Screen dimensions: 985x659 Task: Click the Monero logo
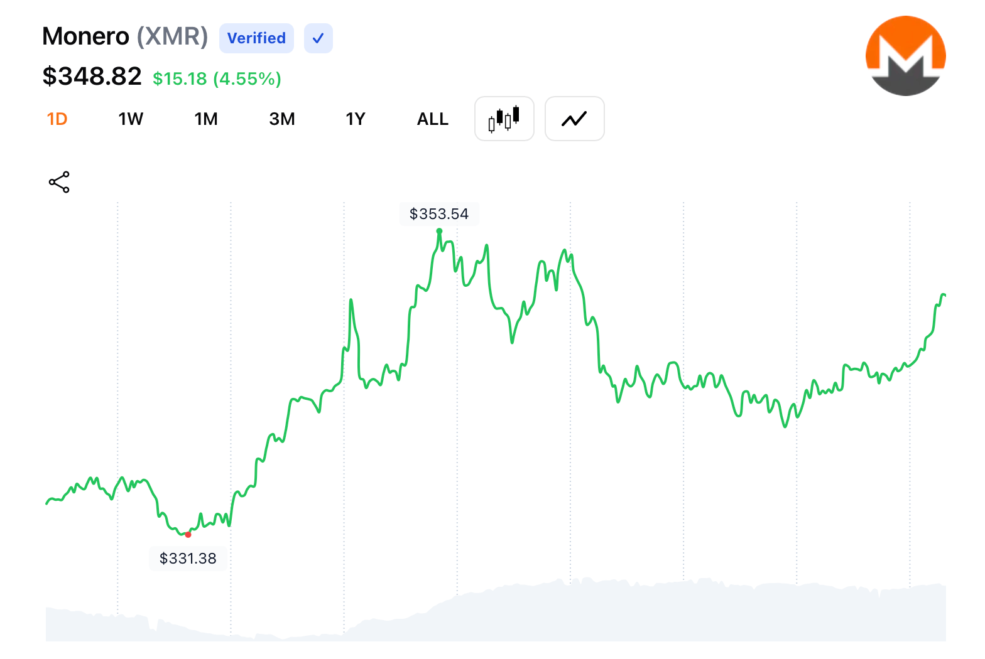click(x=905, y=56)
